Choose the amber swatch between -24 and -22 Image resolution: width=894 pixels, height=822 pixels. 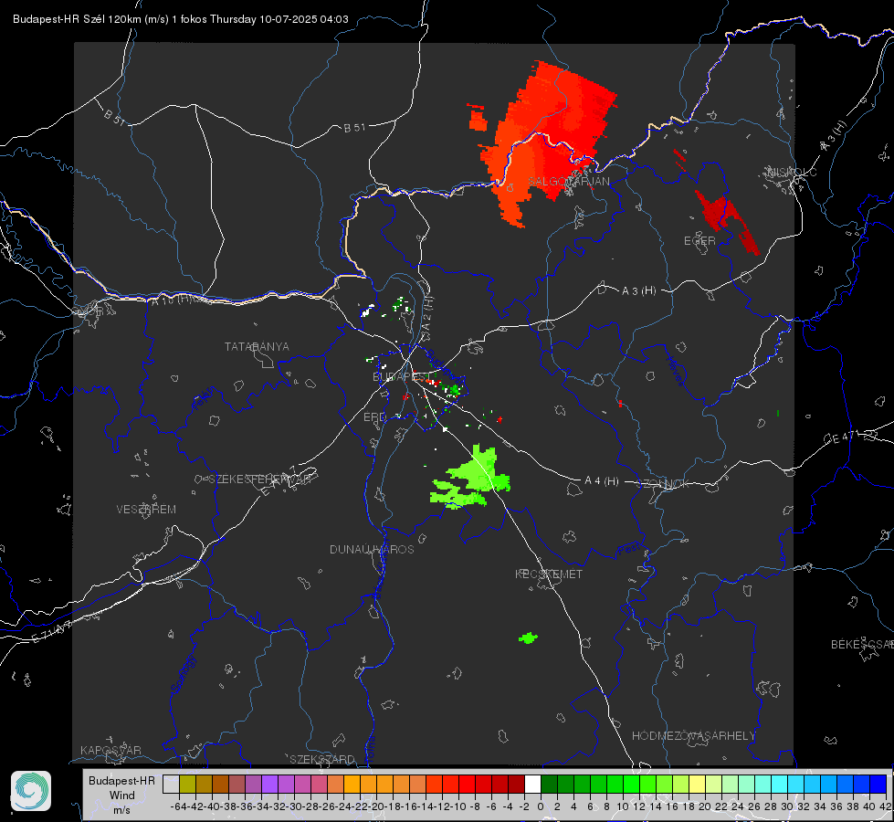pyautogui.click(x=352, y=785)
